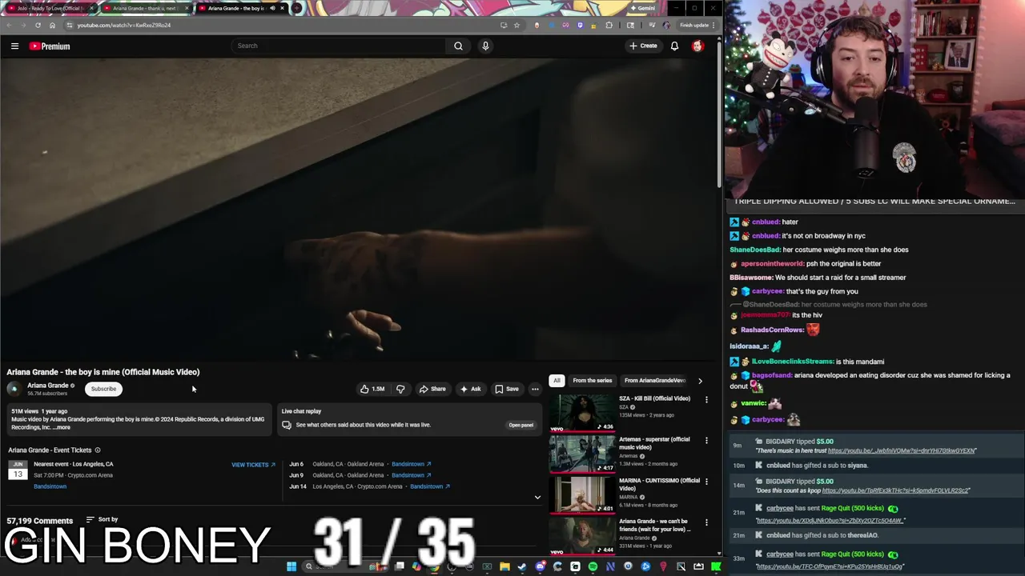1025x576 pixels.
Task: Open the Bandsintown link for the Jun 14 Los Angeles event
Action: (429, 486)
